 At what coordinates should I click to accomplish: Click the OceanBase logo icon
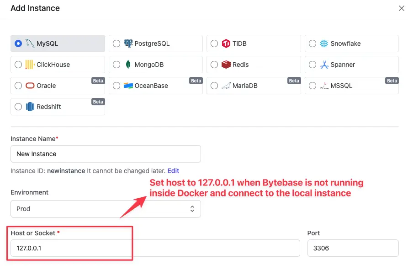click(128, 86)
